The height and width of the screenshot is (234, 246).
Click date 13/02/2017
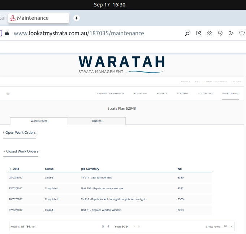point(16,189)
